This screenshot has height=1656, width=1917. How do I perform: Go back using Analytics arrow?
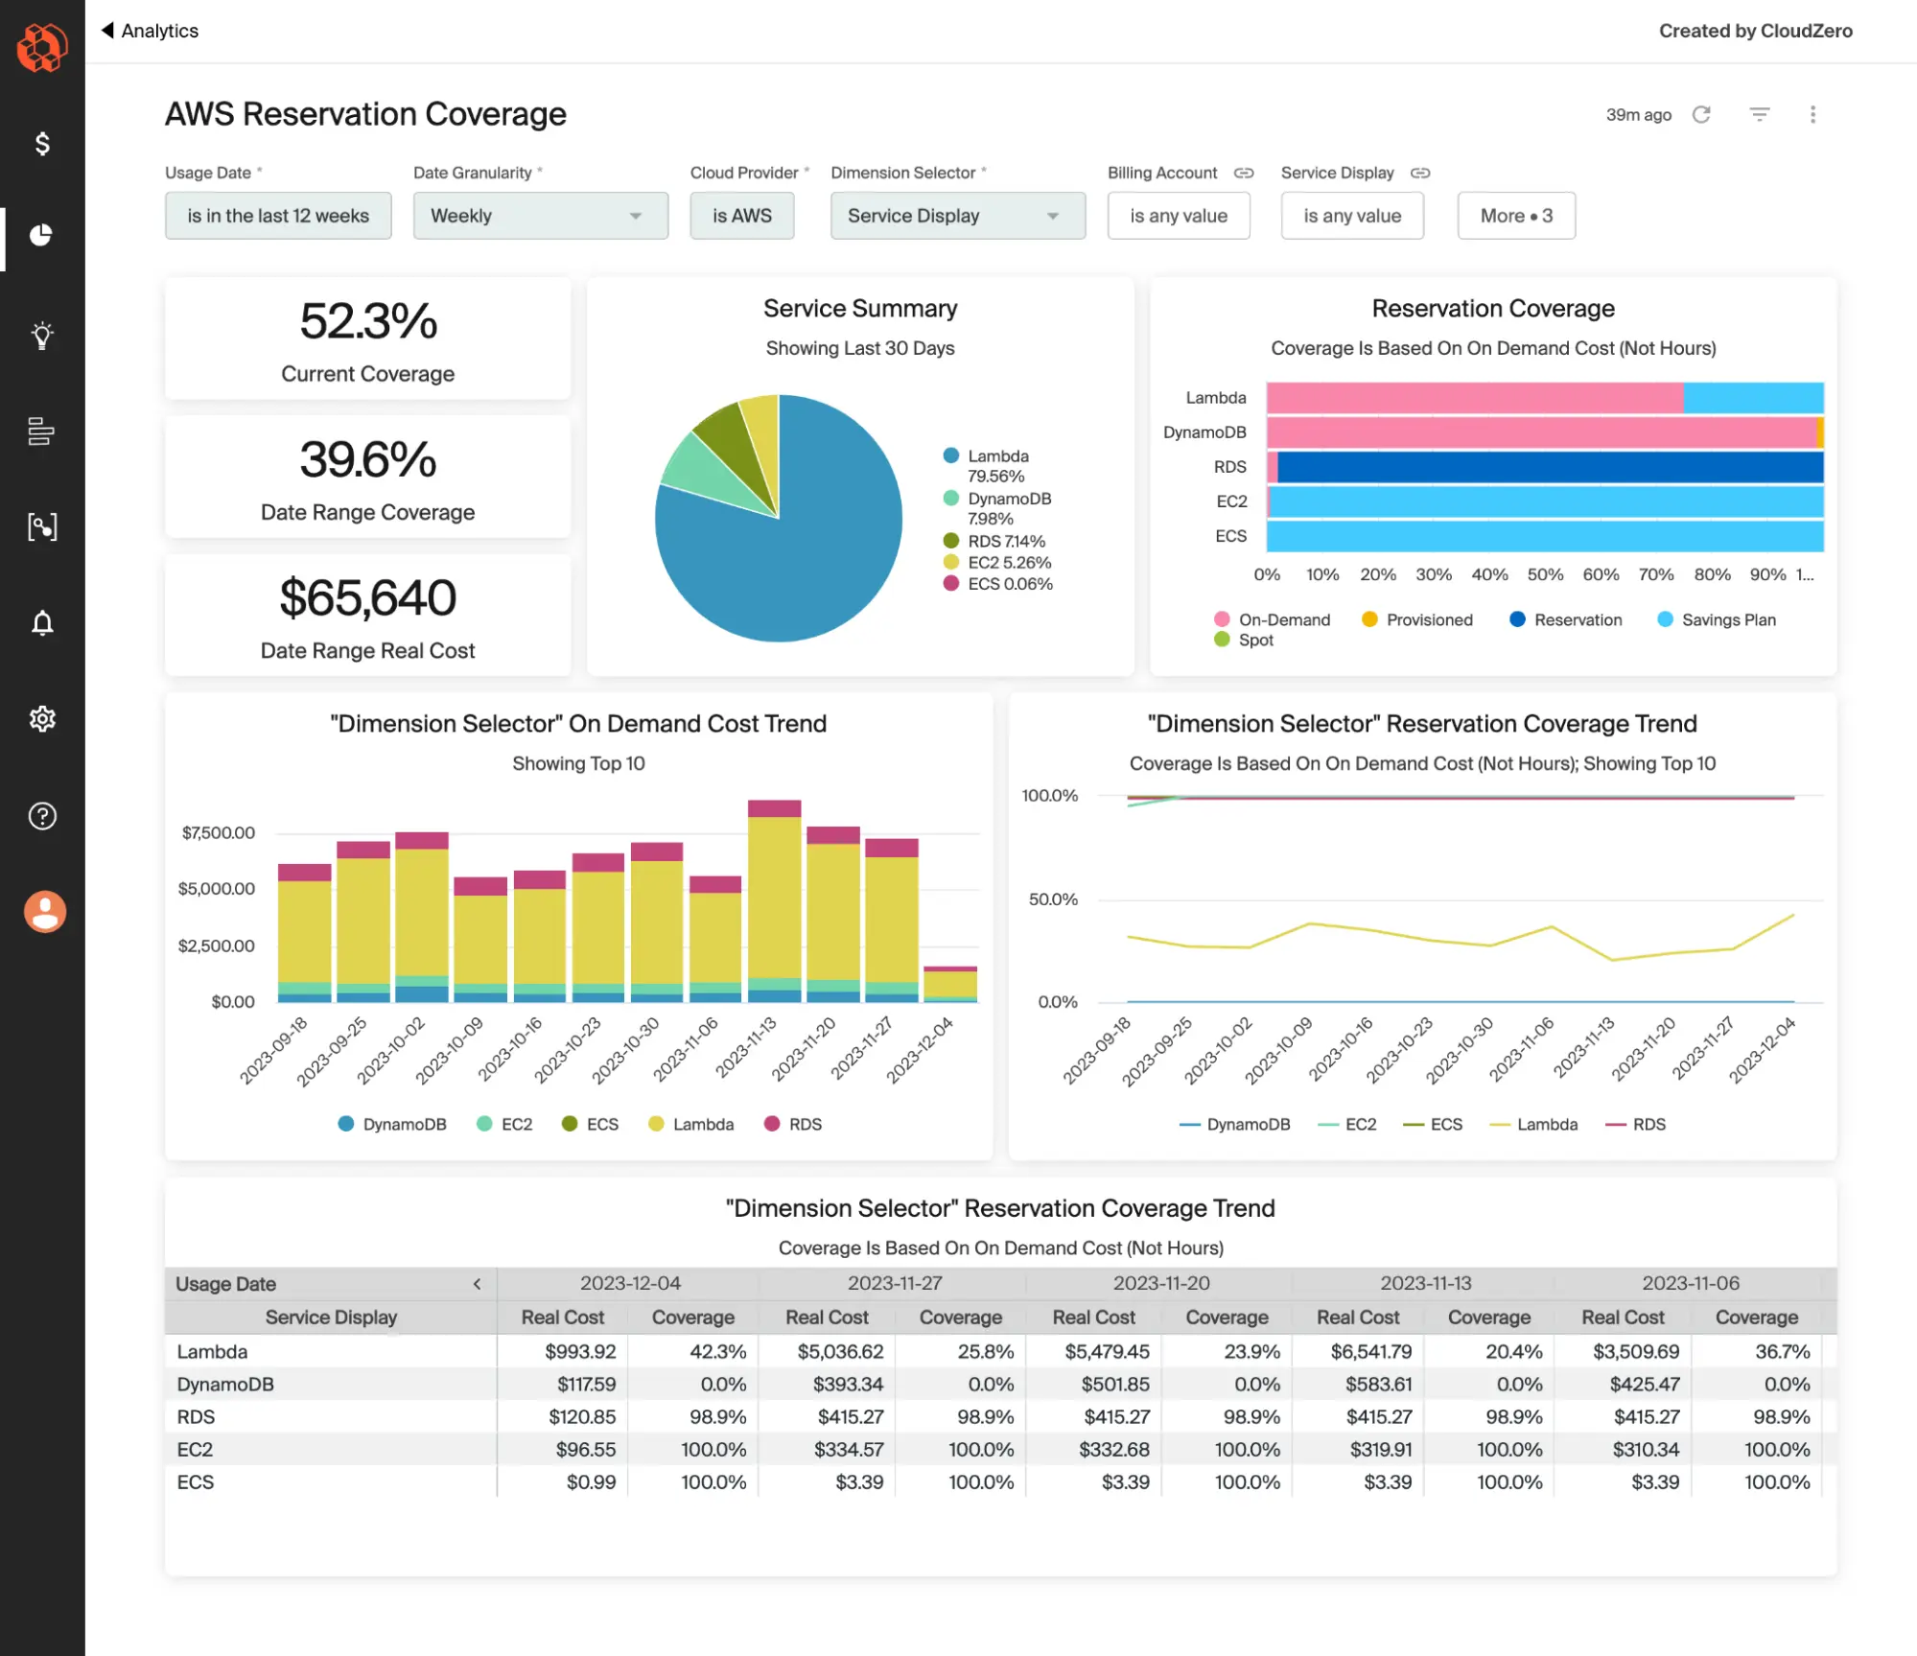(x=150, y=31)
